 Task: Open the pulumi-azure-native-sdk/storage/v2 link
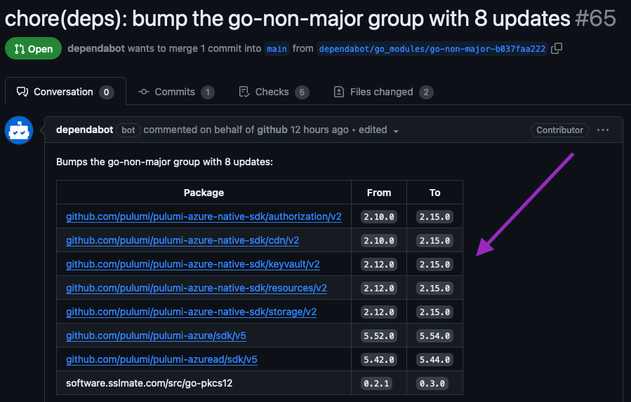tap(191, 312)
